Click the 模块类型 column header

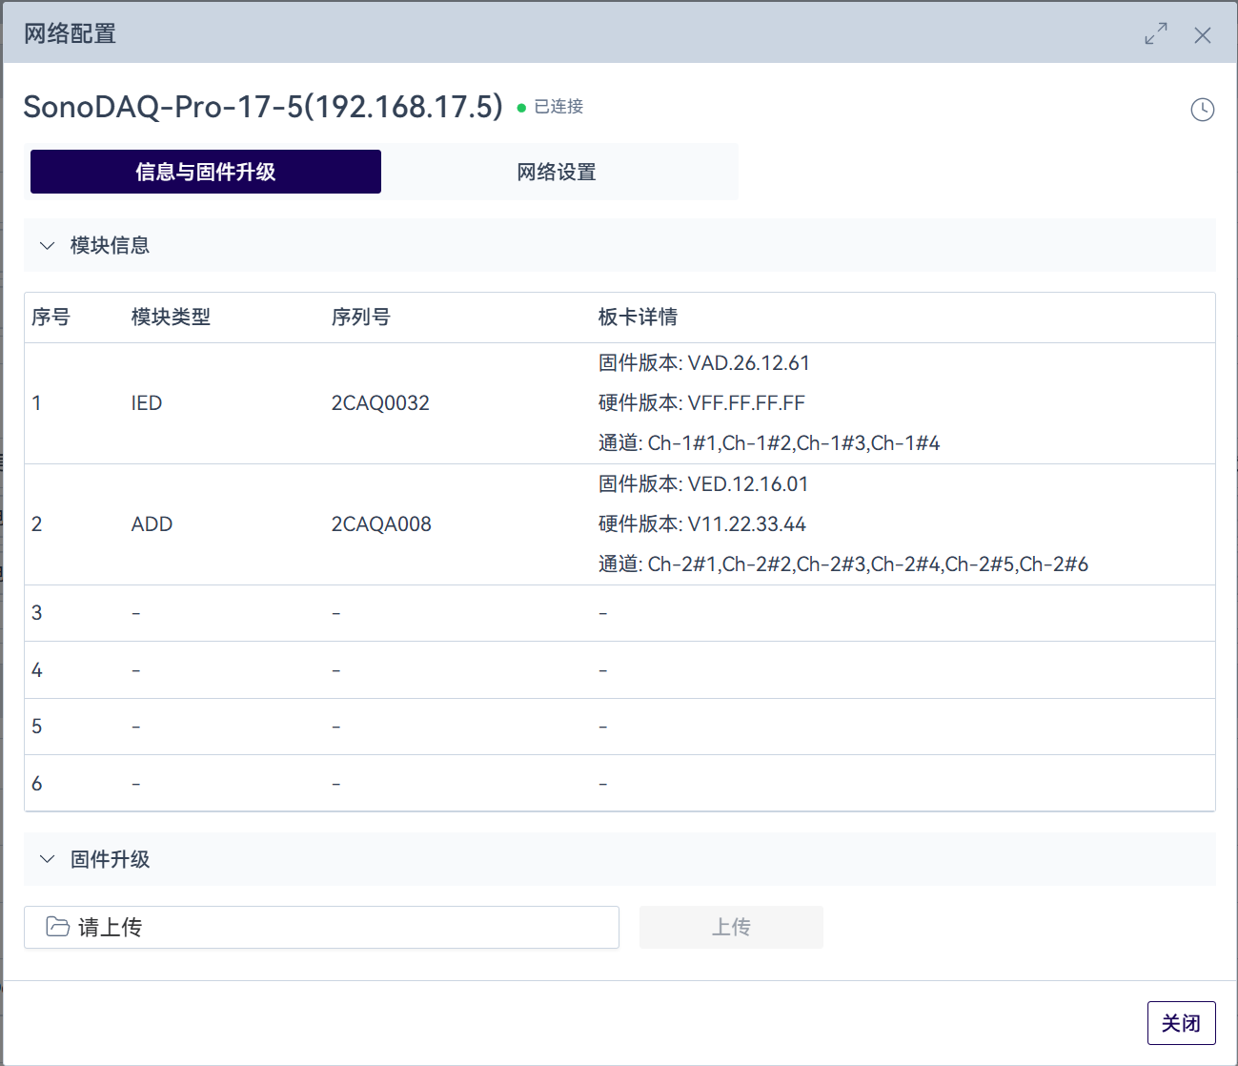click(x=171, y=318)
